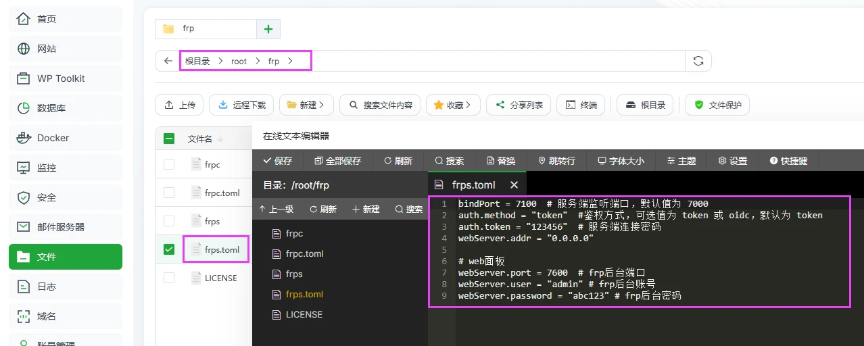
Task: Toggle the select-all checkbox in file header
Action: tap(169, 139)
